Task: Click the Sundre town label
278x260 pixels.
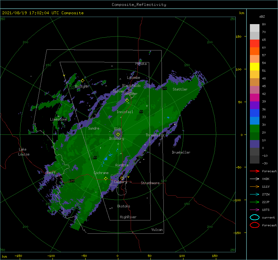Action: coord(94,128)
